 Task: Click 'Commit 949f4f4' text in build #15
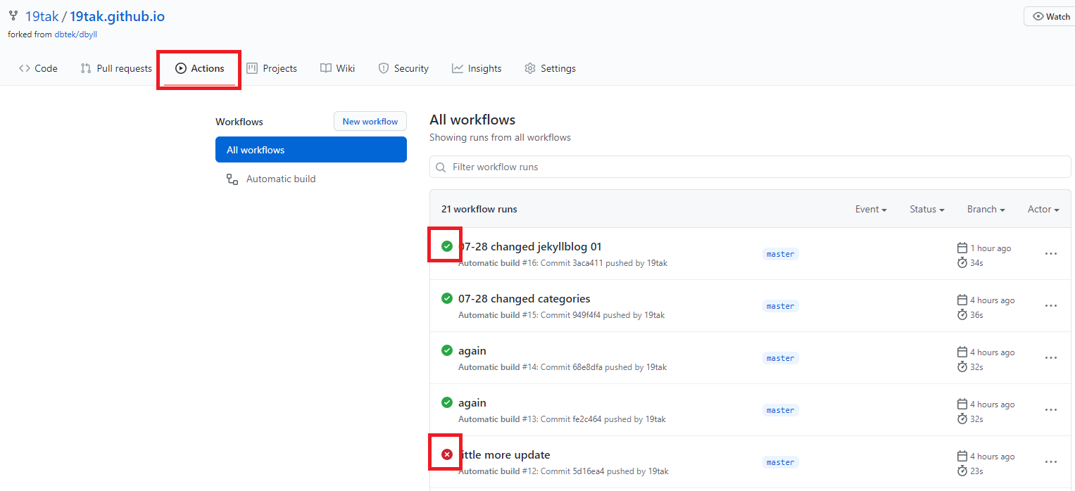[x=570, y=315]
